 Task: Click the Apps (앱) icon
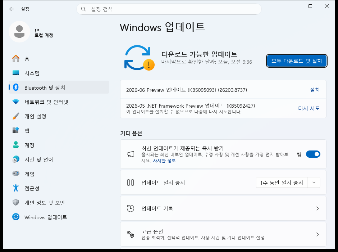click(x=16, y=130)
